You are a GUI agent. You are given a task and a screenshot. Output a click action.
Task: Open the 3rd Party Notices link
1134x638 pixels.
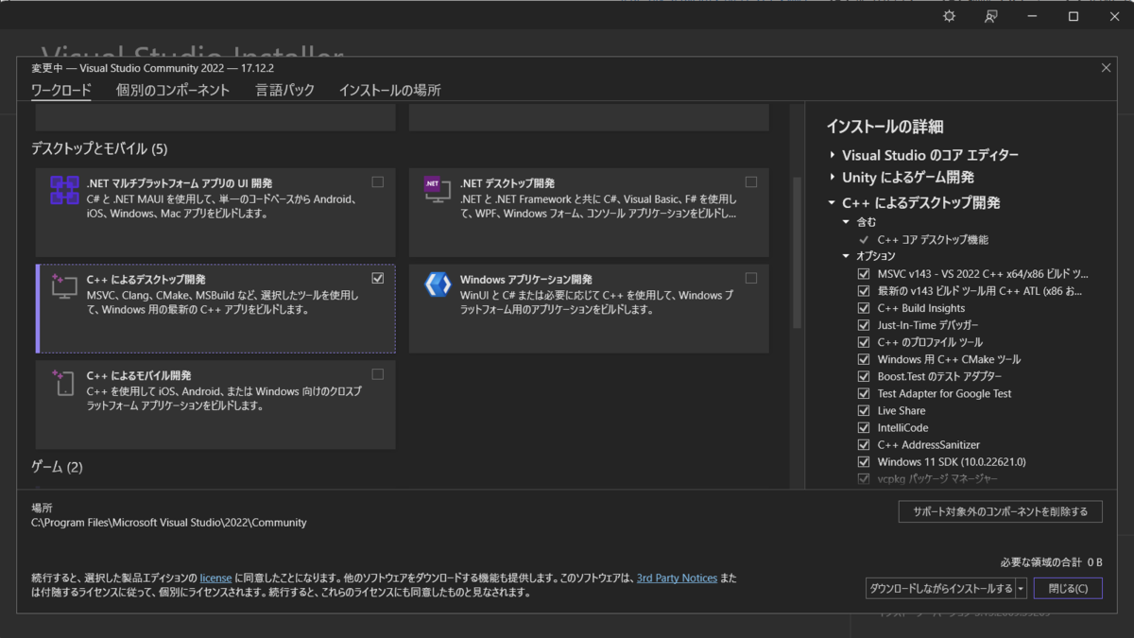[677, 578]
